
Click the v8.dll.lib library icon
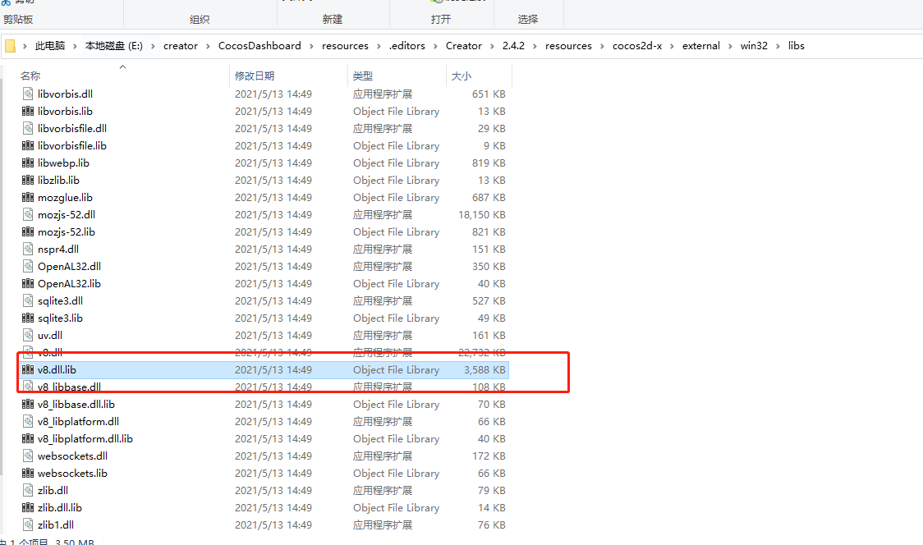pyautogui.click(x=28, y=369)
